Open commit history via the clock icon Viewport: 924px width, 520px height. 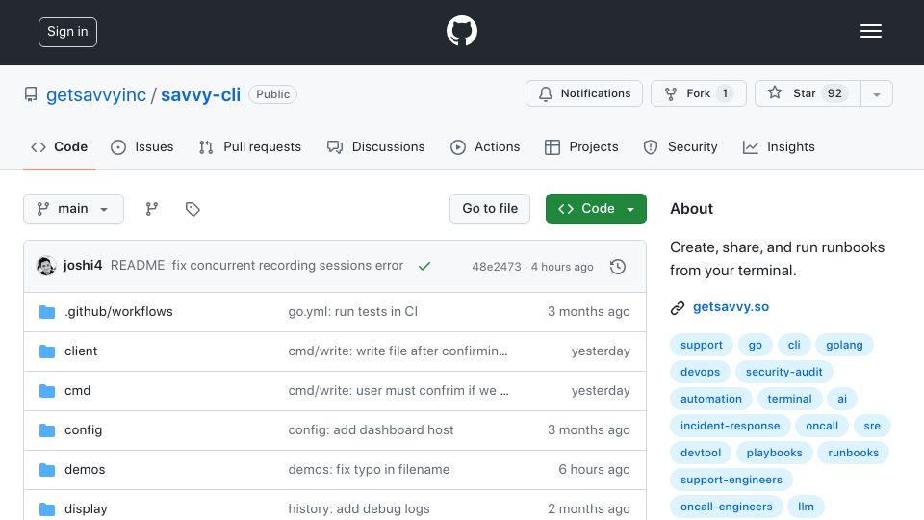click(618, 267)
